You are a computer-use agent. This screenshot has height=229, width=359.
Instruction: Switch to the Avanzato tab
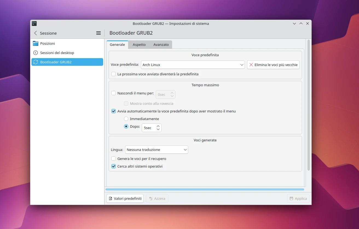pos(161,44)
